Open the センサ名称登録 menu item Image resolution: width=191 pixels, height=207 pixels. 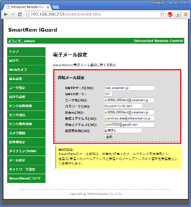point(26,106)
